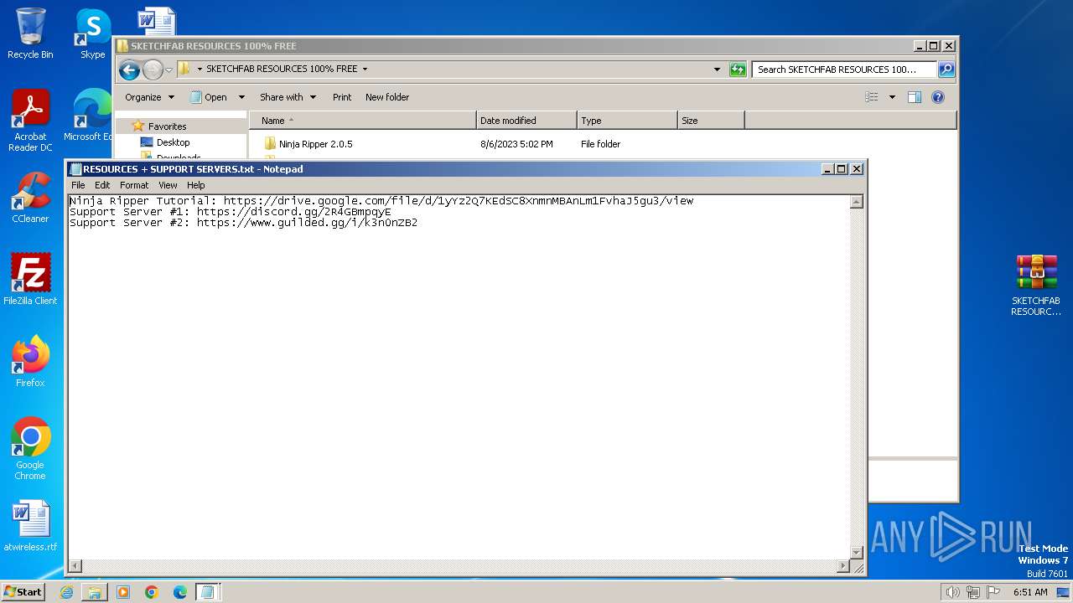
Task: Expand the Share with menu
Action: (x=288, y=97)
